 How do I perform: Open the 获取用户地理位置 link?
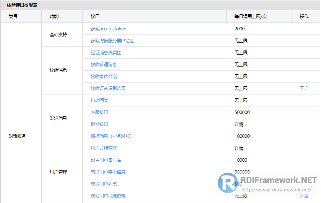click(108, 196)
